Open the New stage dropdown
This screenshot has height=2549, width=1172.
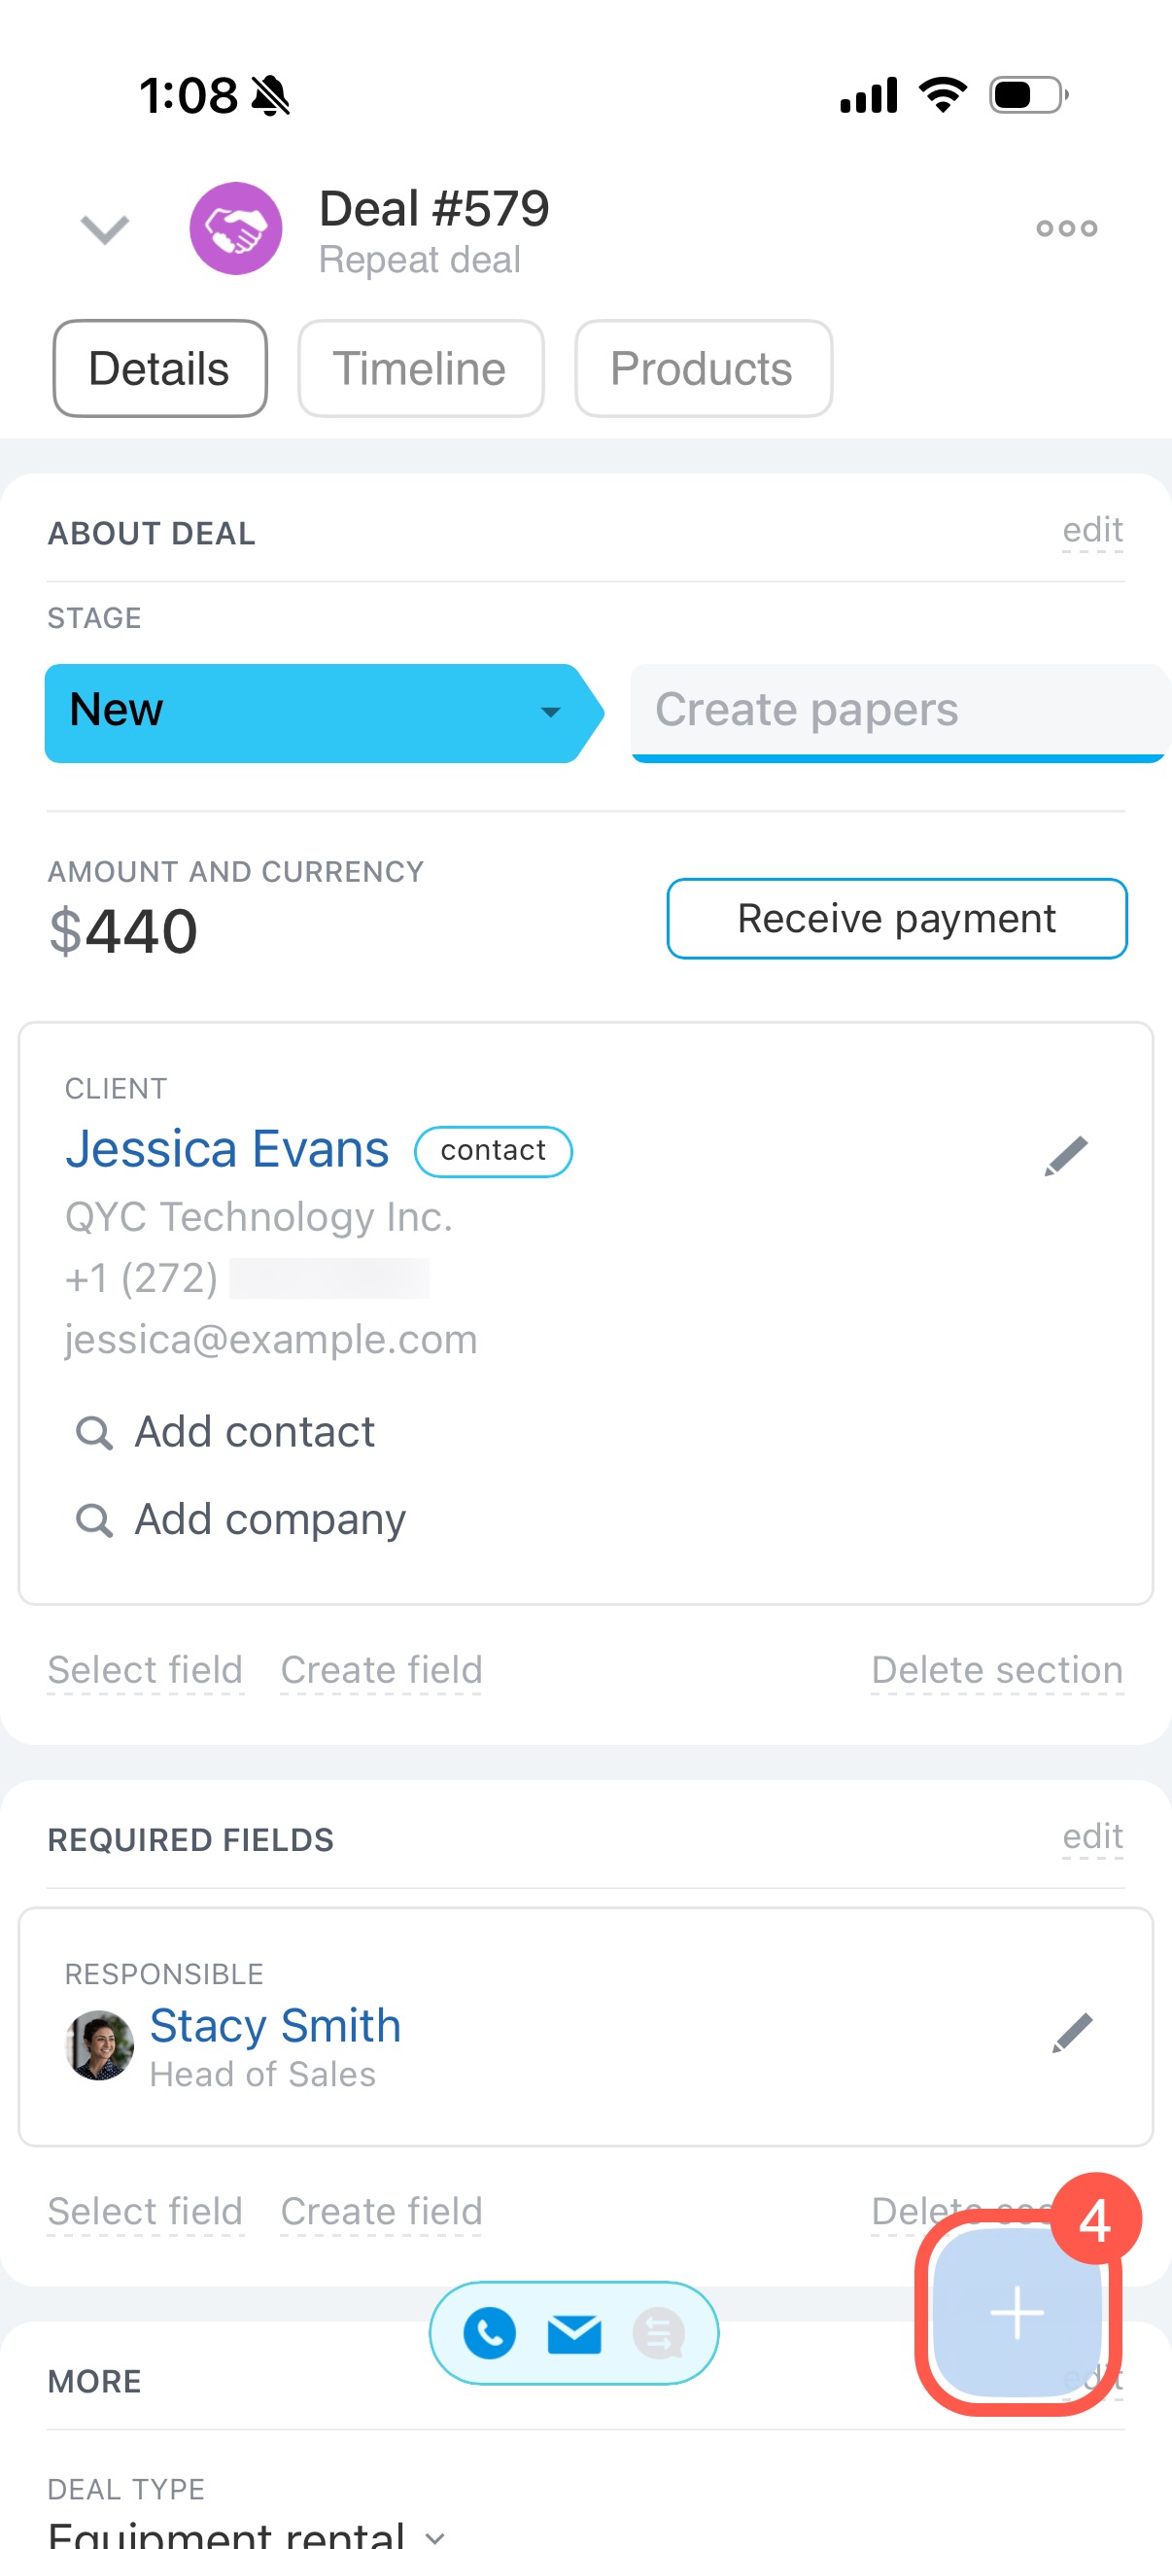(x=317, y=712)
